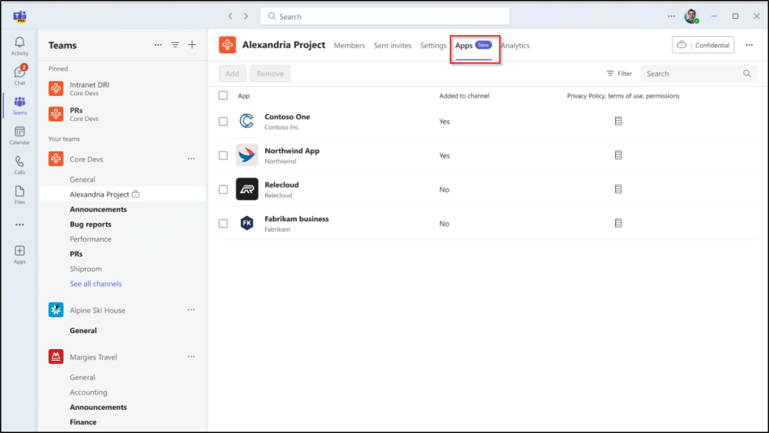The height and width of the screenshot is (433, 769).
Task: Open the Calls section
Action: click(20, 164)
